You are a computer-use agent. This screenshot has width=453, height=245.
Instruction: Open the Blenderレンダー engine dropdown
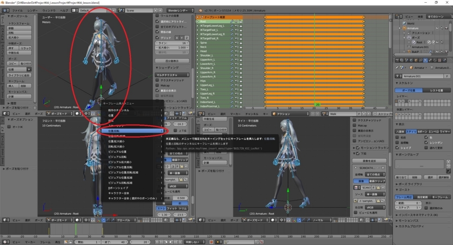pyautogui.click(x=180, y=11)
